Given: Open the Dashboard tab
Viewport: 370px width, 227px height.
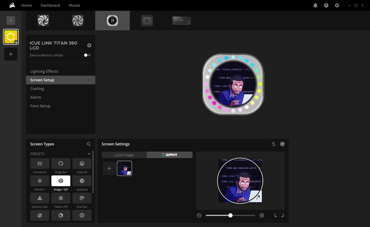Looking at the screenshot, I should [50, 5].
